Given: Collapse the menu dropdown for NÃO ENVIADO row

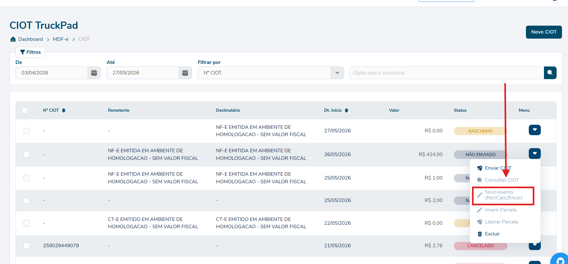Looking at the screenshot, I should (x=535, y=154).
